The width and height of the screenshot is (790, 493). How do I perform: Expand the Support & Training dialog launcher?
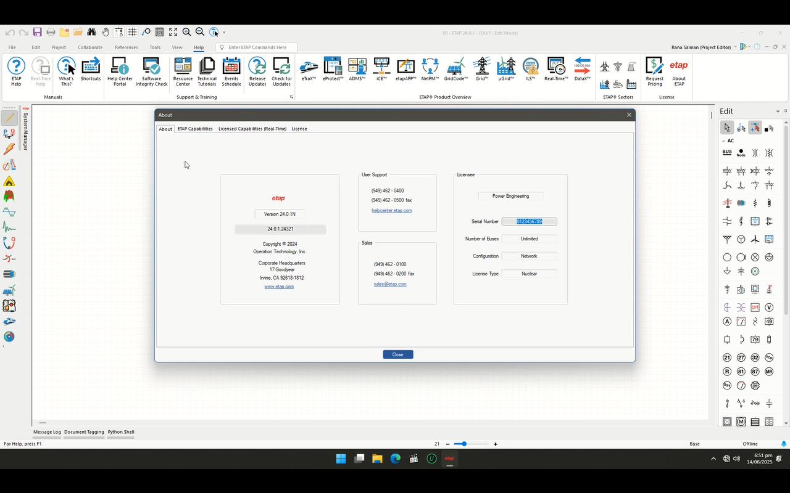(x=291, y=97)
